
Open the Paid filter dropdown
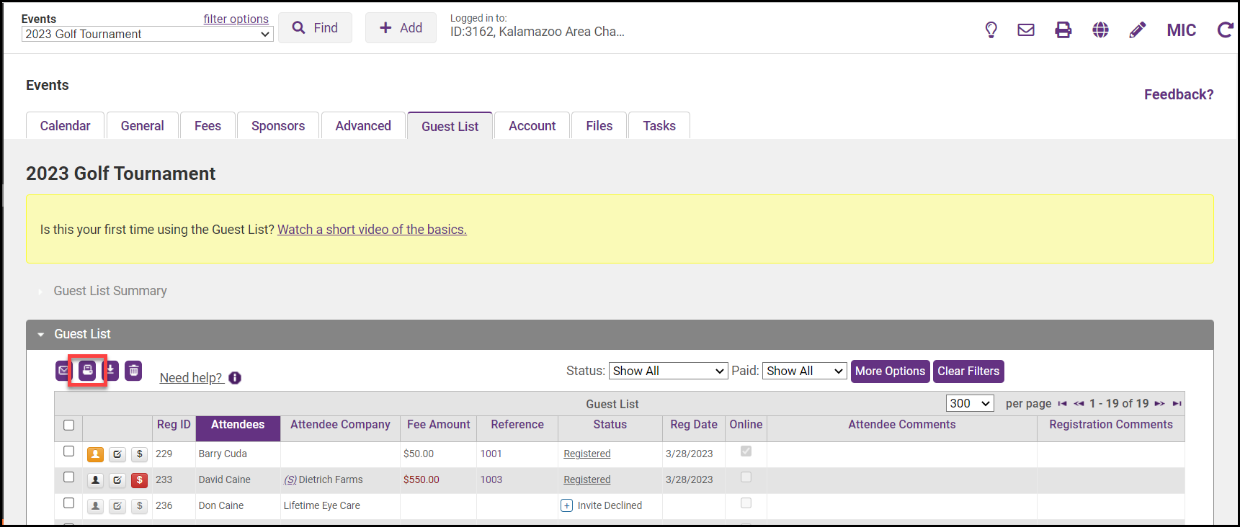(804, 371)
